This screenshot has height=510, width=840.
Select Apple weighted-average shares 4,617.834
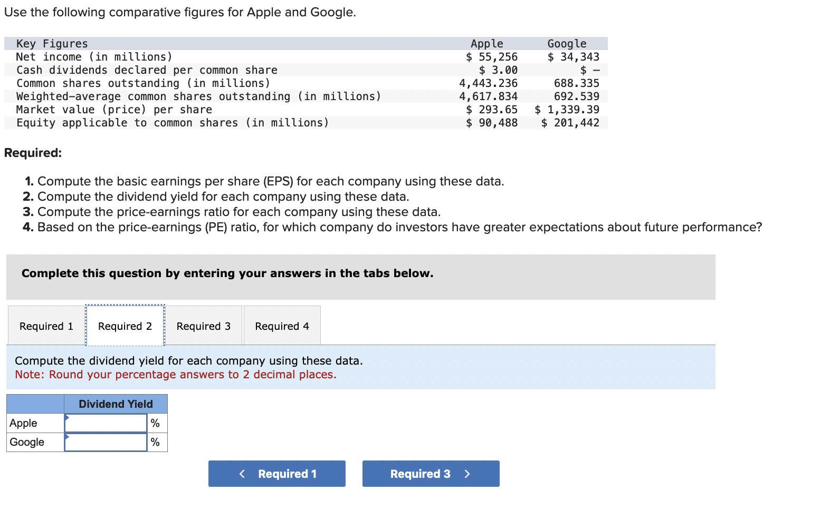pos(489,96)
